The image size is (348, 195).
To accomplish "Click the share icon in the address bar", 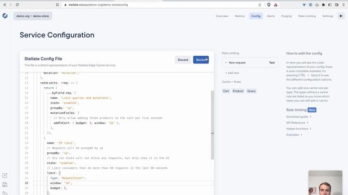I will (260, 5).
